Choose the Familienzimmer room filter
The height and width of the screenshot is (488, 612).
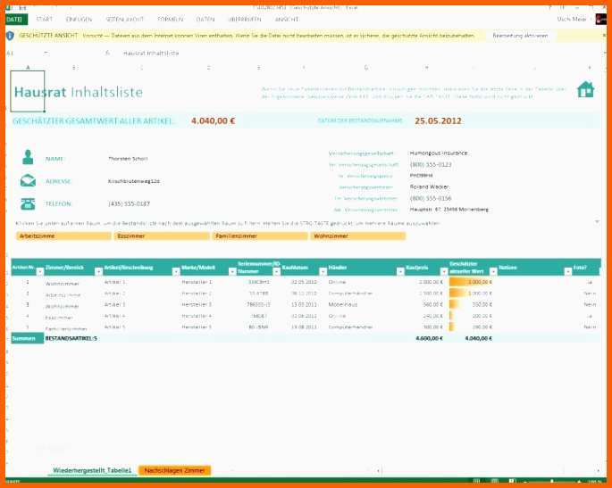point(259,236)
